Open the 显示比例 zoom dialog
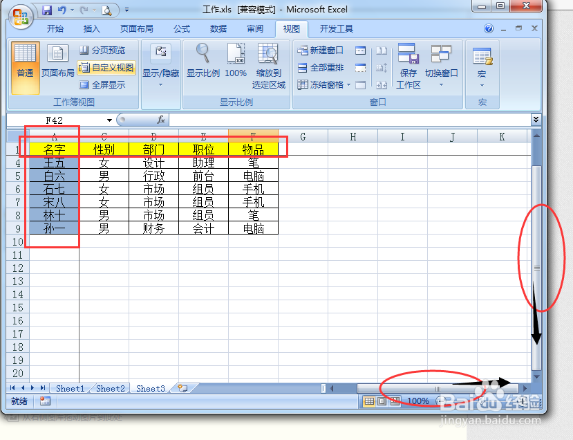This screenshot has height=440, width=573. point(203,61)
